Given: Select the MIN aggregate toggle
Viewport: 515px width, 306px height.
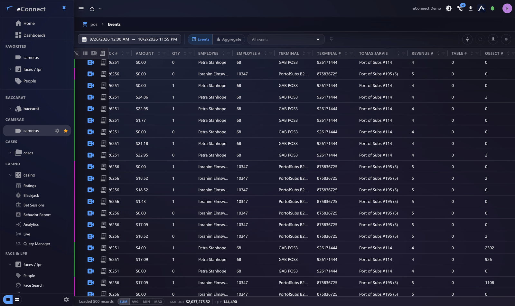Looking at the screenshot, I should tap(146, 302).
